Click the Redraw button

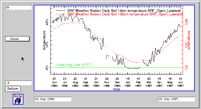13,89
